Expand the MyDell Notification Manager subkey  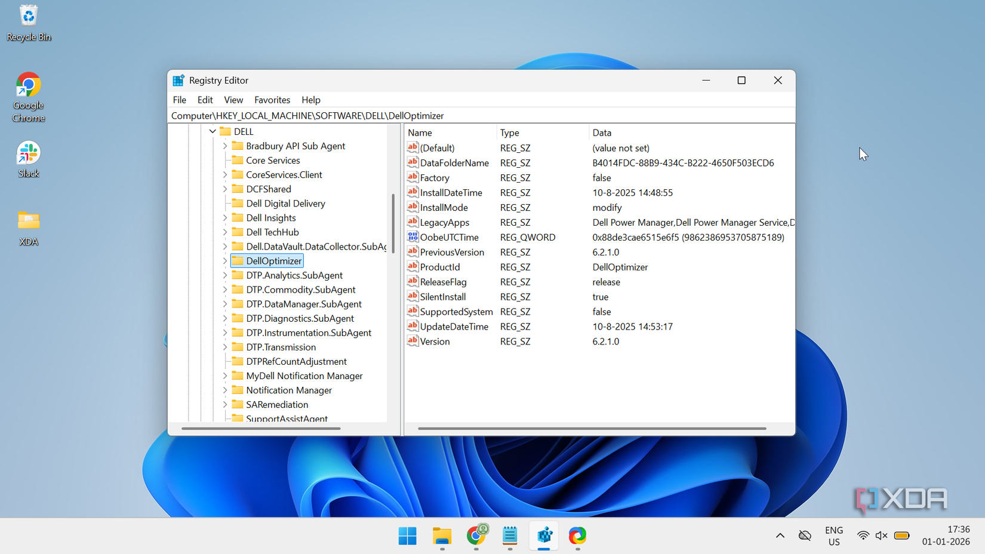click(x=224, y=376)
